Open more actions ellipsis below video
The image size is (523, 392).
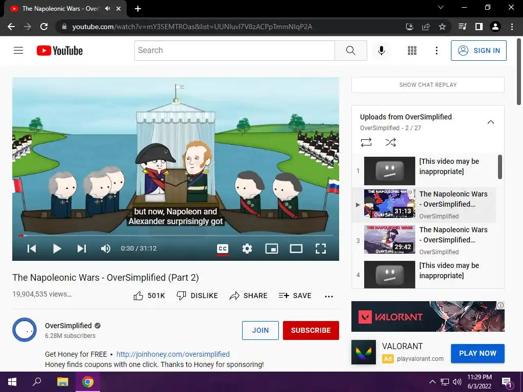tap(329, 297)
